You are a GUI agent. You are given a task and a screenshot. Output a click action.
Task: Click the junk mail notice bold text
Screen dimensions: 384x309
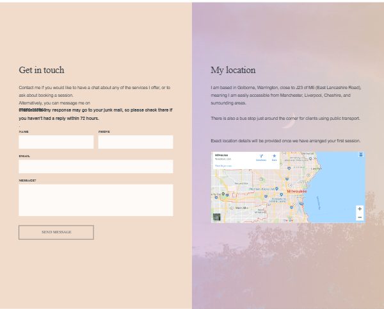96,114
